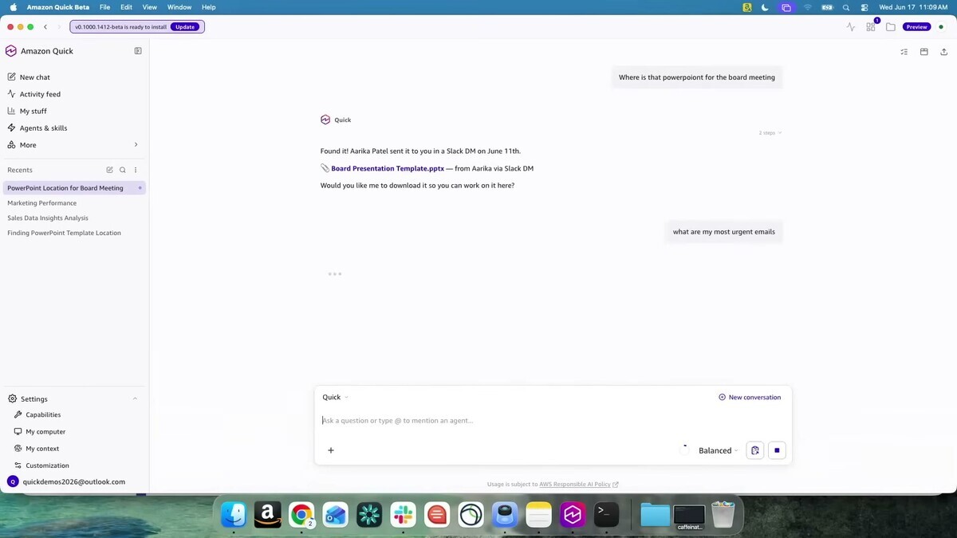Viewport: 957px width, 538px height.
Task: Open AWS Responsible AI Policy link
Action: coord(575,485)
